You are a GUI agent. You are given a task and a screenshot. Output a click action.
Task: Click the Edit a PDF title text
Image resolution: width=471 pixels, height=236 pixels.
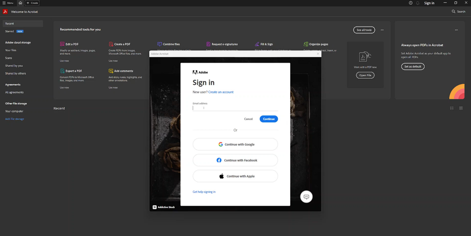[x=72, y=44]
